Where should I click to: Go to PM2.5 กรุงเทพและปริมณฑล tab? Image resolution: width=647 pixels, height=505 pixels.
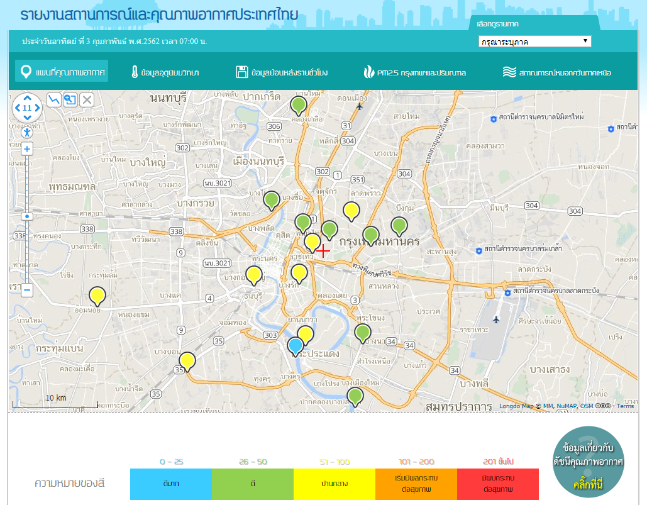(x=414, y=72)
